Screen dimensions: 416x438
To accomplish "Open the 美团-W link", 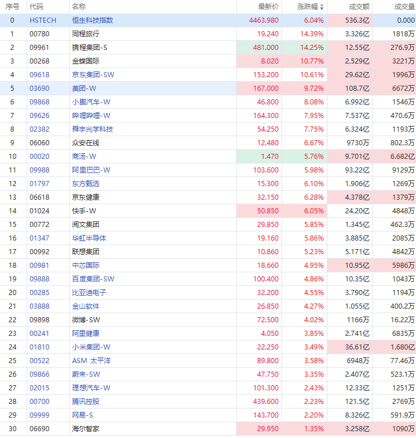I will coord(84,89).
